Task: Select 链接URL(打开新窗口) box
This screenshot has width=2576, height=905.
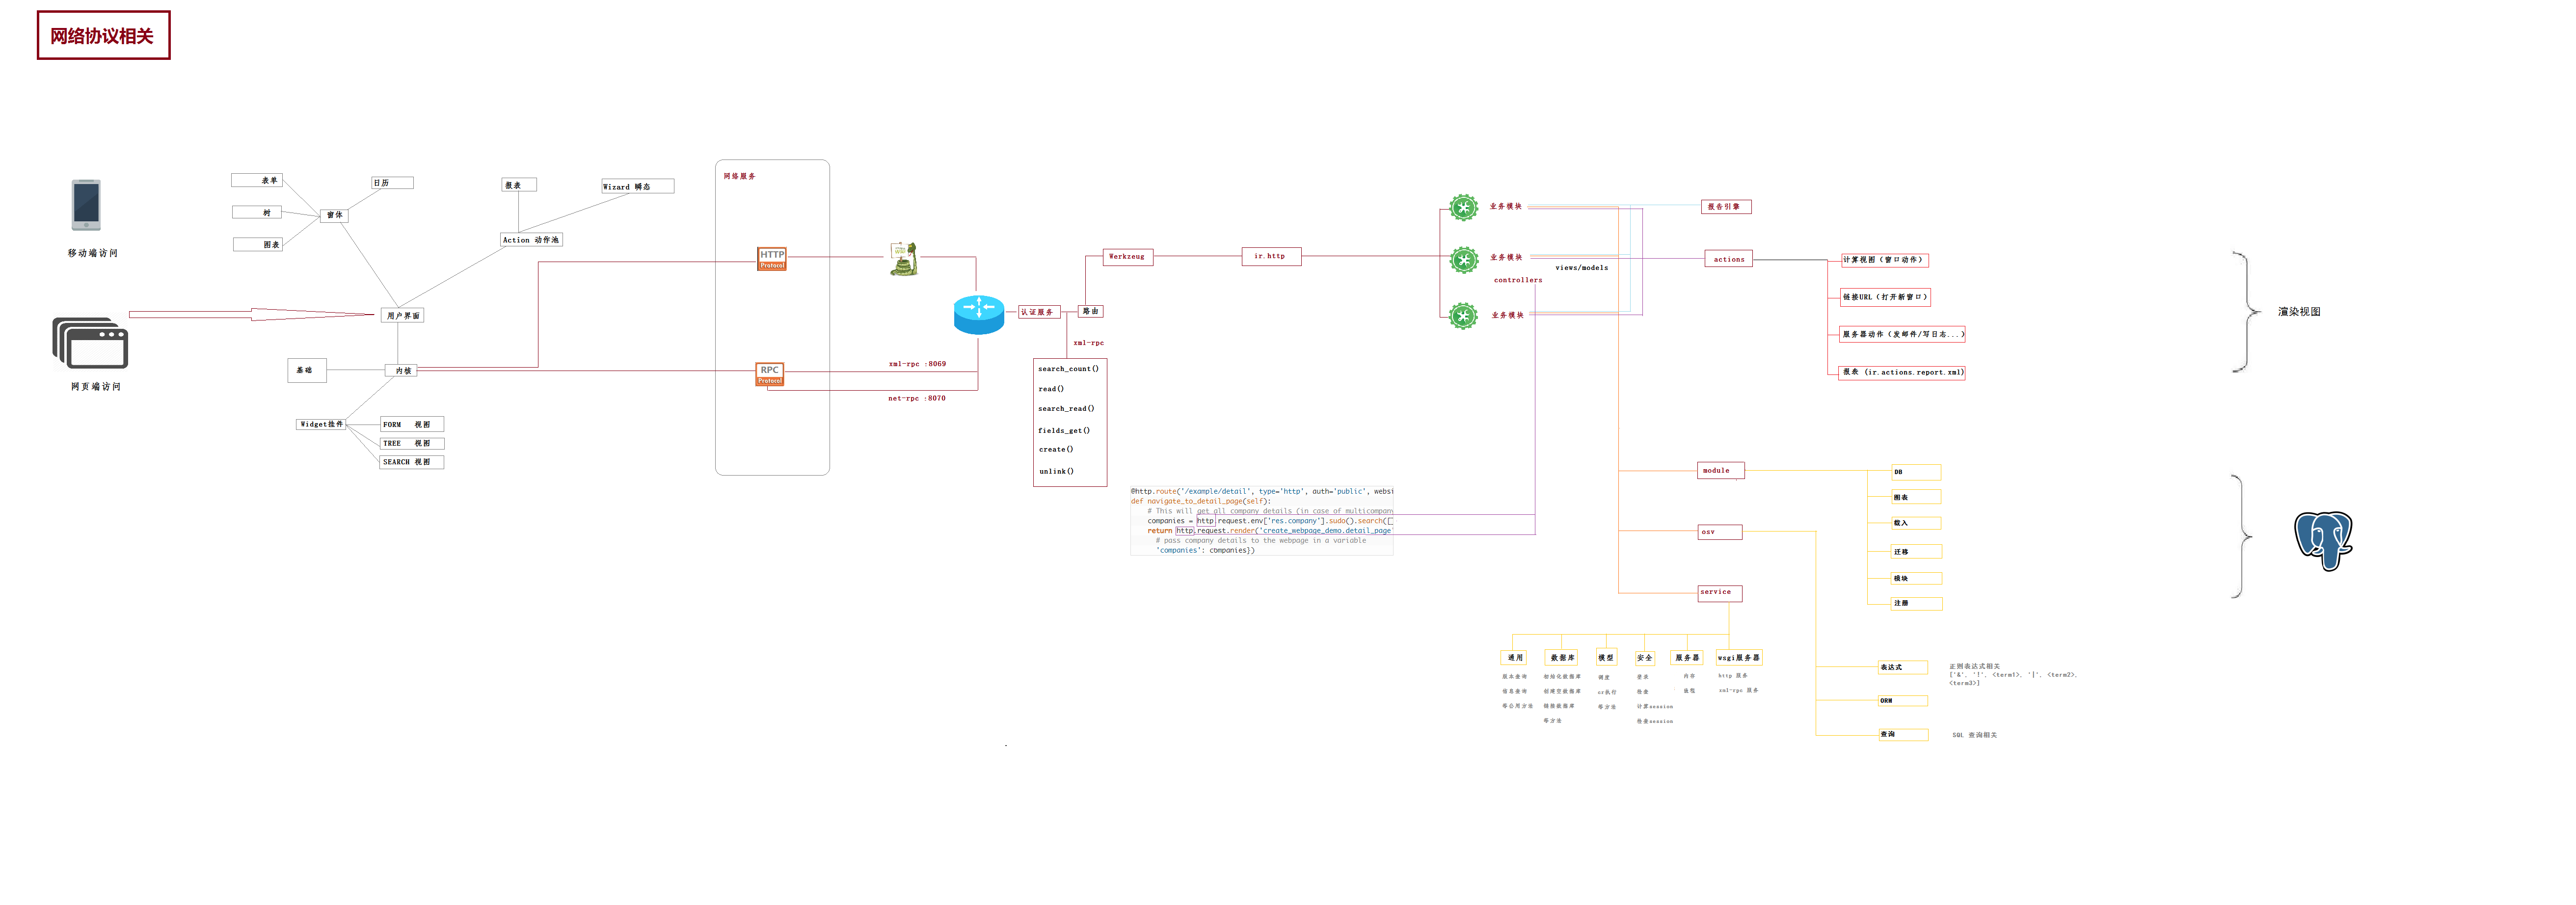Action: click(1886, 297)
